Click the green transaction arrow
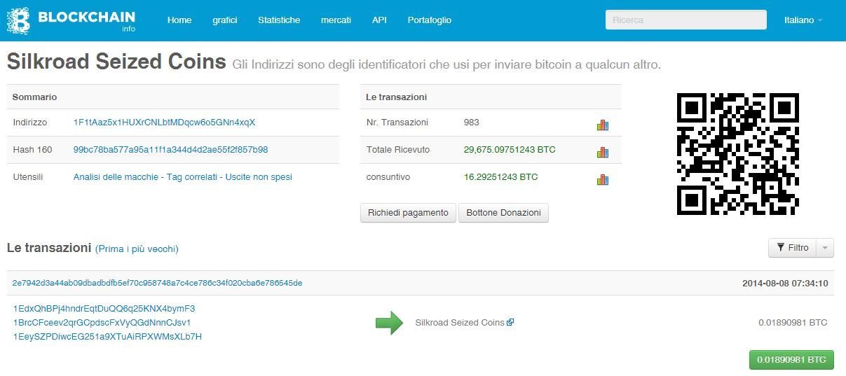Image resolution: width=846 pixels, height=376 pixels. pyautogui.click(x=389, y=323)
